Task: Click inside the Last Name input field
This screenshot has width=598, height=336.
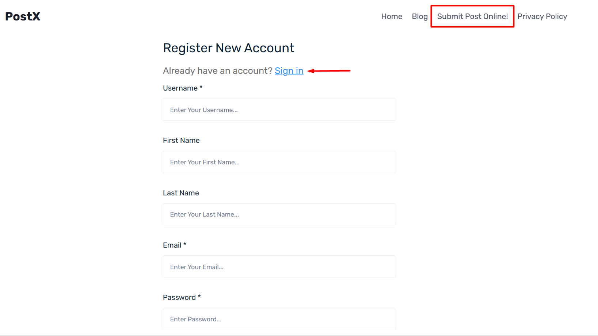Action: [279, 214]
